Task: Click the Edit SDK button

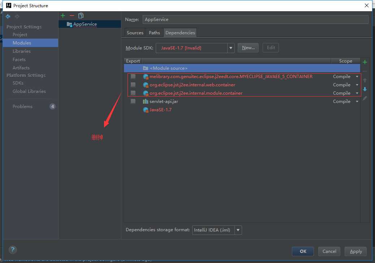Action: pyautogui.click(x=271, y=48)
